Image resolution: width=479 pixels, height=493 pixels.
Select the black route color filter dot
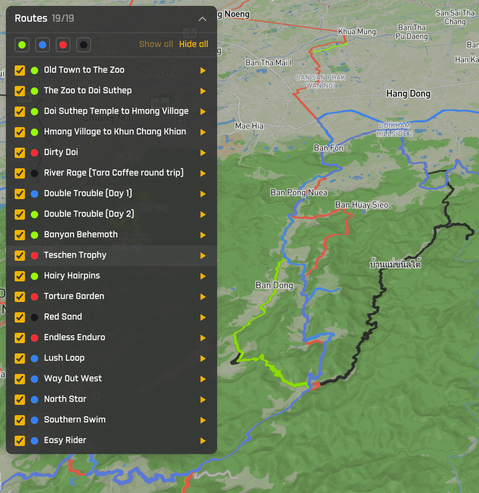[x=83, y=45]
